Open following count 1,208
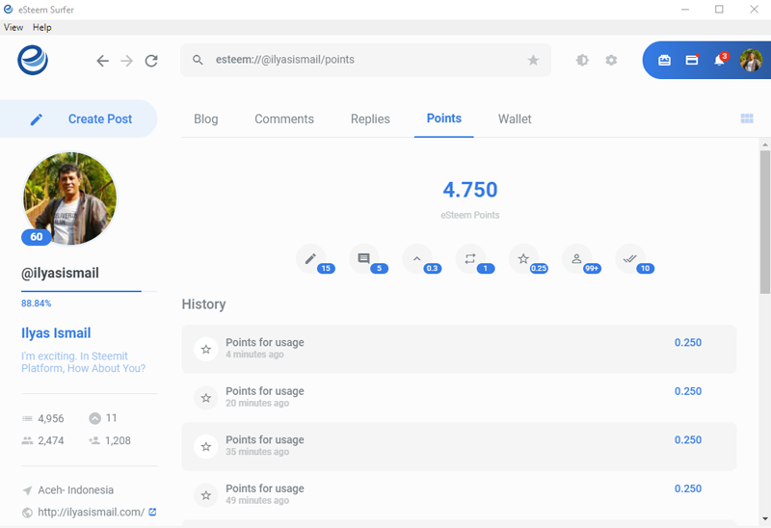 [118, 440]
